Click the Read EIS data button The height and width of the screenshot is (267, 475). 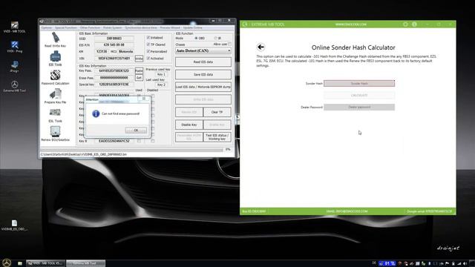point(203,62)
